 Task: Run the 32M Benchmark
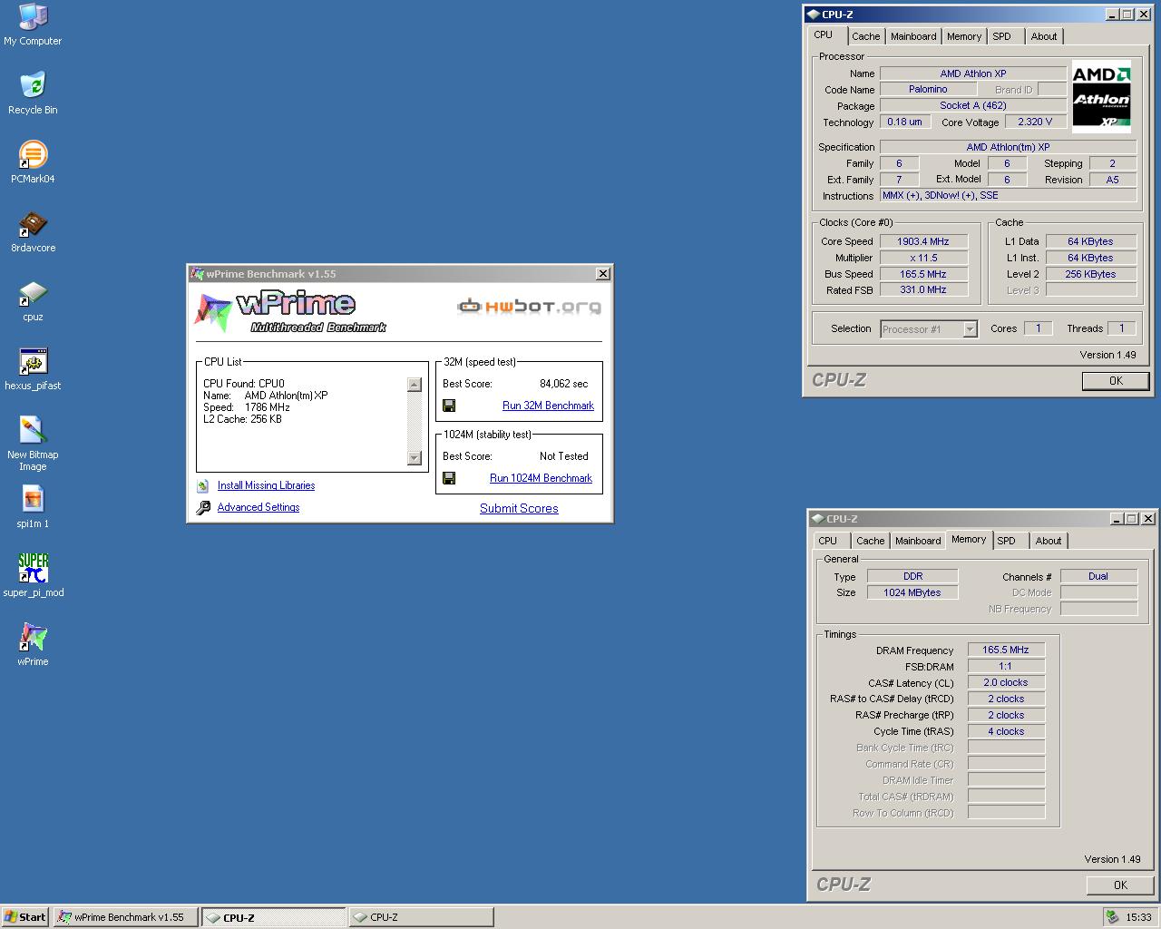pyautogui.click(x=548, y=406)
